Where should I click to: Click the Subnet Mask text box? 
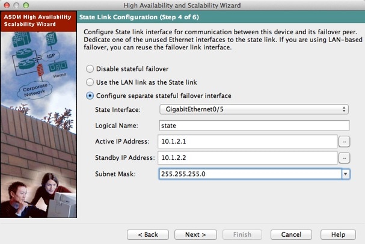250,174
